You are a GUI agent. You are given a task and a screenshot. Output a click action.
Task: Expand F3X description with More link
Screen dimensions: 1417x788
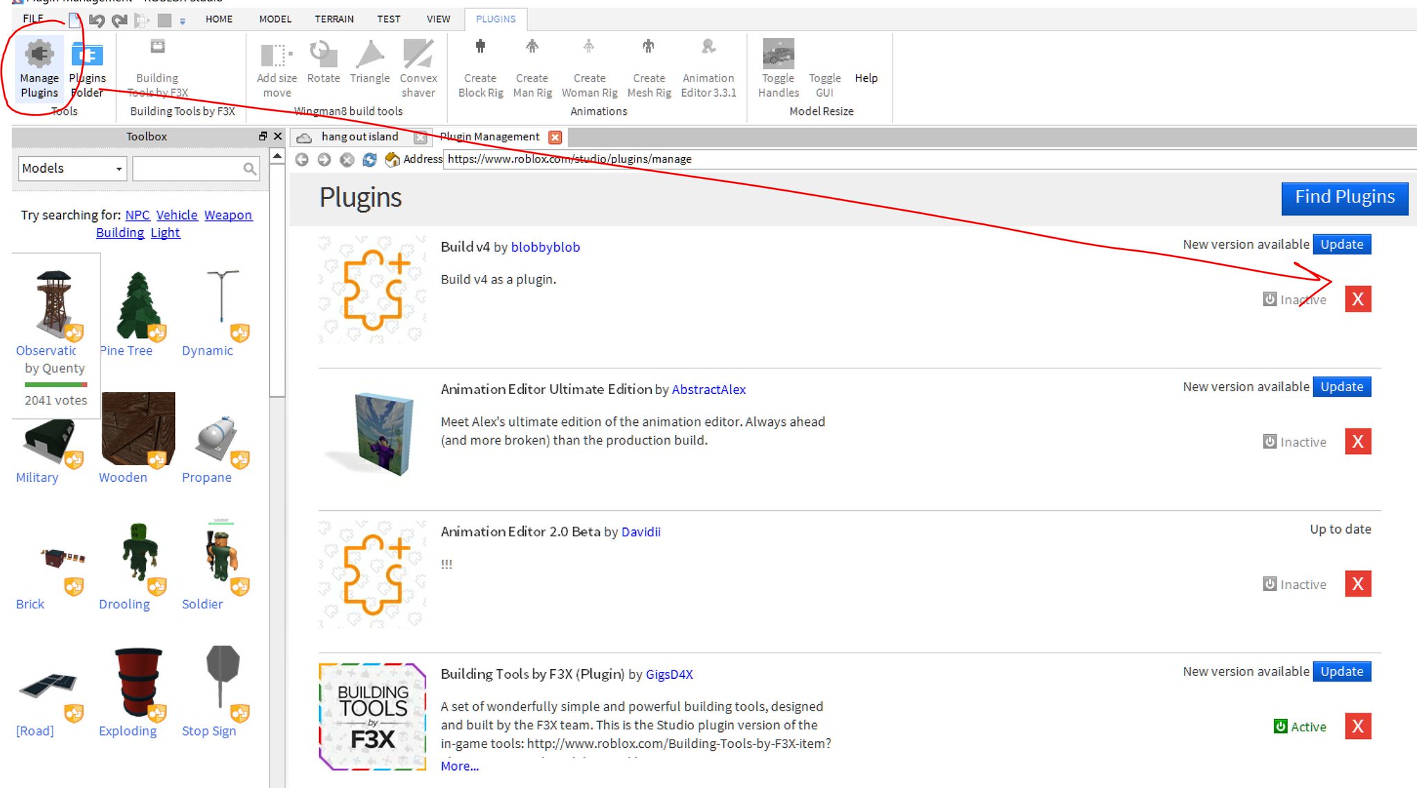tap(459, 766)
